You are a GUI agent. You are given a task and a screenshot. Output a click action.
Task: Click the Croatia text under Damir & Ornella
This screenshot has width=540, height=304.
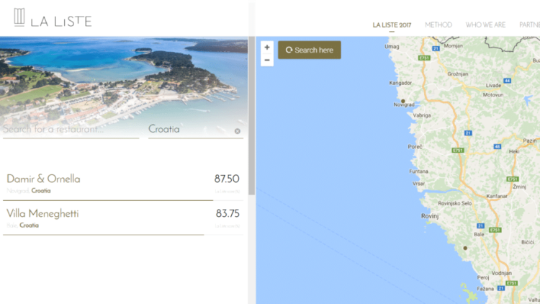[x=41, y=191]
